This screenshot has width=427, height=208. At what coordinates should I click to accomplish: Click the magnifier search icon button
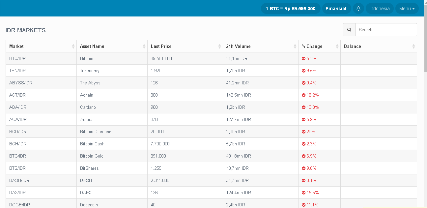tap(349, 30)
